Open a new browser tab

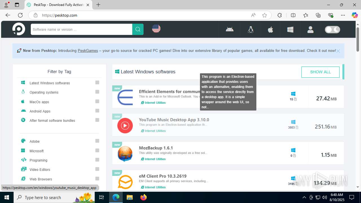click(98, 5)
